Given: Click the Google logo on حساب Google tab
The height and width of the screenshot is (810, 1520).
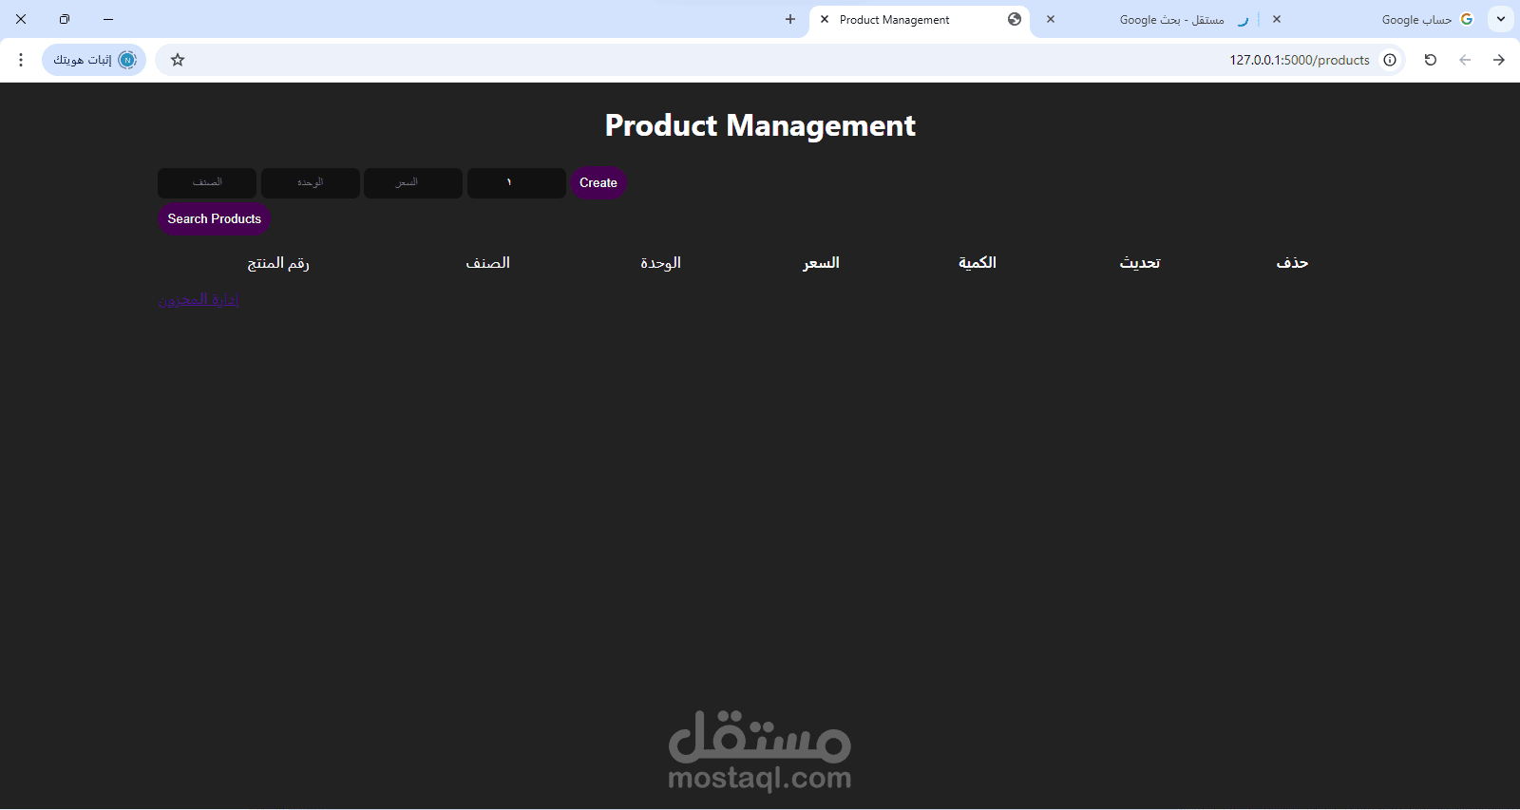Looking at the screenshot, I should 1467,19.
